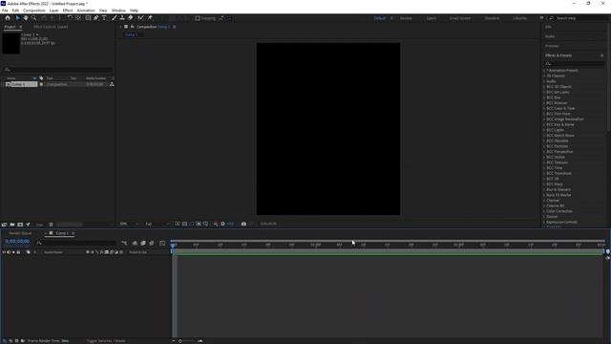Toggle the lock column header in timeline
This screenshot has width=611, height=344.
point(18,252)
